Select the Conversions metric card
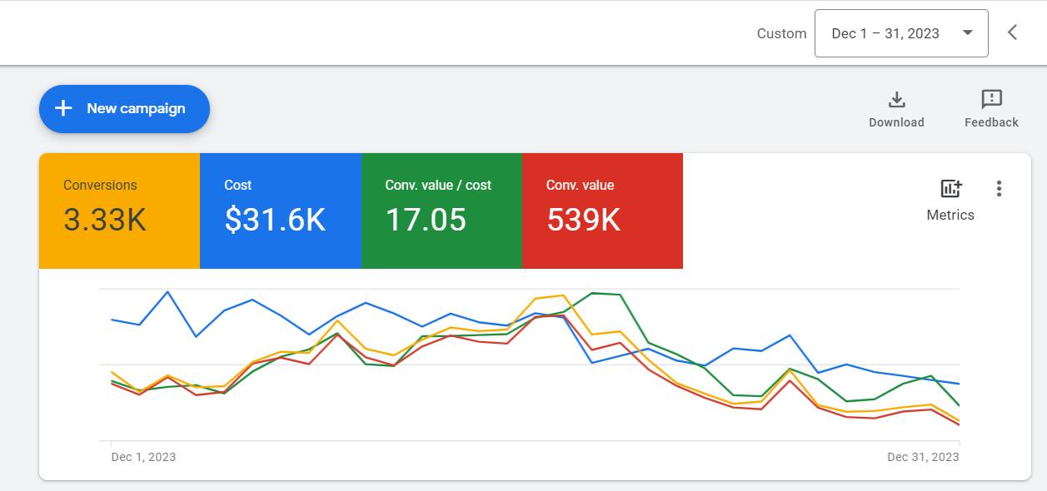Screen dimensions: 1047x491 119,211
